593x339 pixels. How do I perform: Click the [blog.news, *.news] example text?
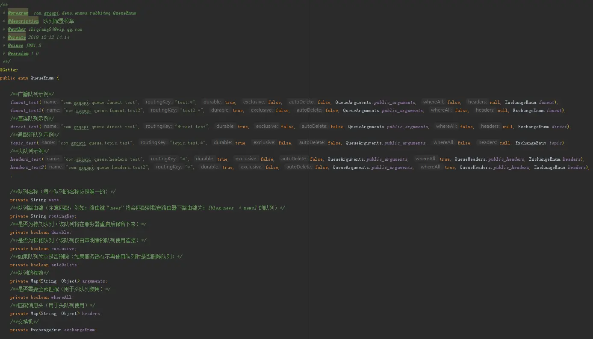(x=232, y=208)
